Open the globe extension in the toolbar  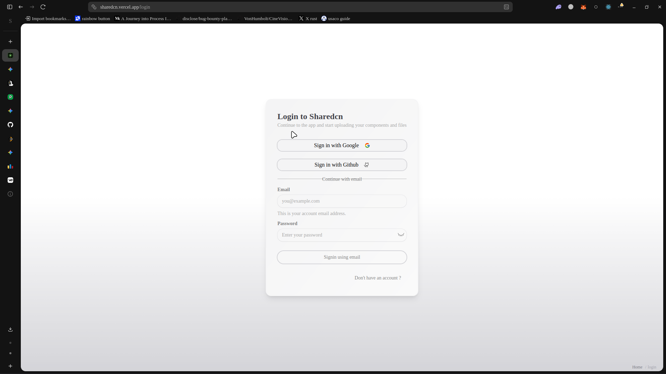pyautogui.click(x=571, y=7)
